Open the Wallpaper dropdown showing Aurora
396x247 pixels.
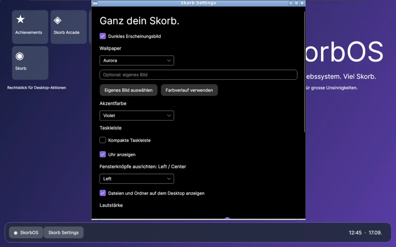pyautogui.click(x=137, y=61)
